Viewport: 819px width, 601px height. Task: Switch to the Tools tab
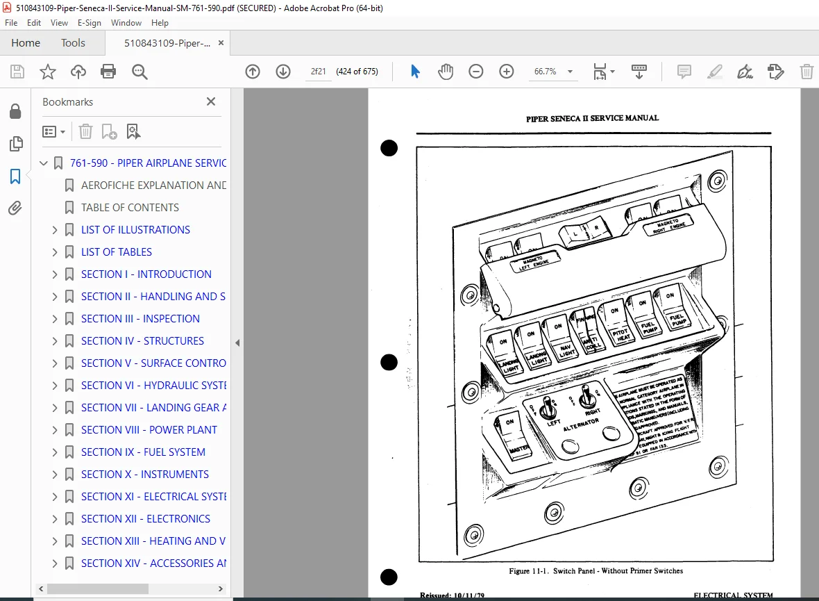pyautogui.click(x=73, y=43)
